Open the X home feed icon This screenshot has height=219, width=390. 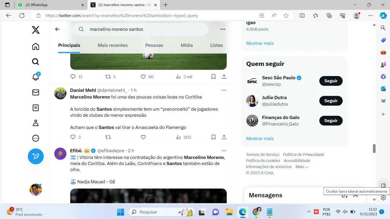click(35, 46)
